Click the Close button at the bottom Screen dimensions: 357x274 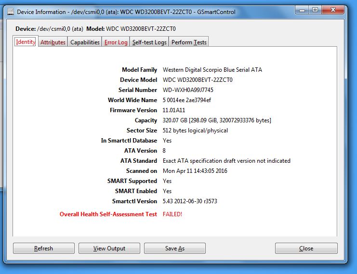[x=306, y=248]
